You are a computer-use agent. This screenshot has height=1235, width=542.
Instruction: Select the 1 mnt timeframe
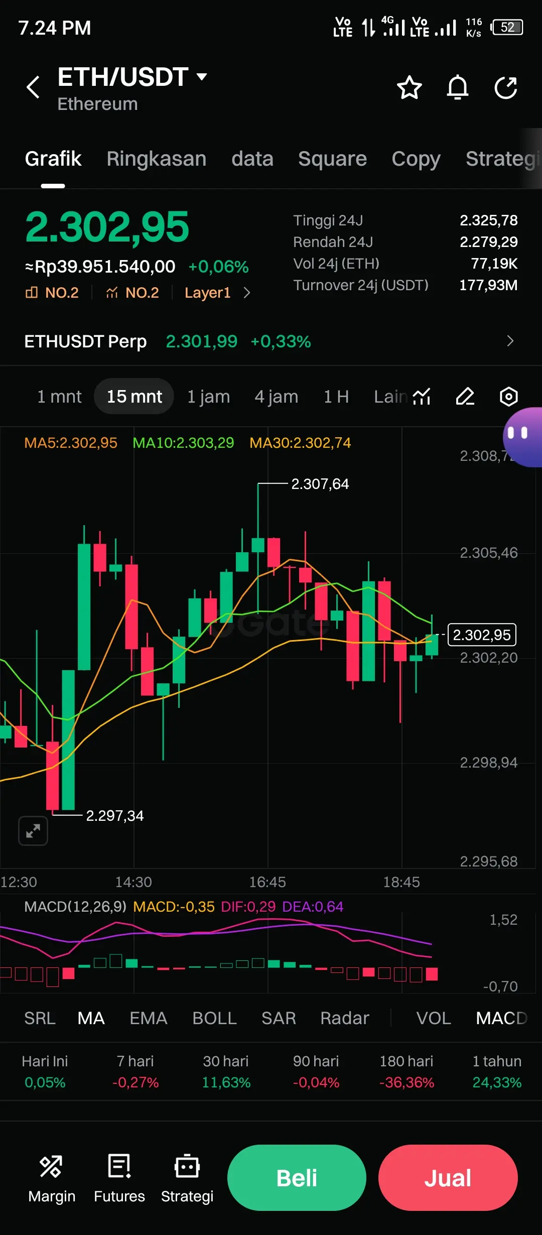[59, 397]
